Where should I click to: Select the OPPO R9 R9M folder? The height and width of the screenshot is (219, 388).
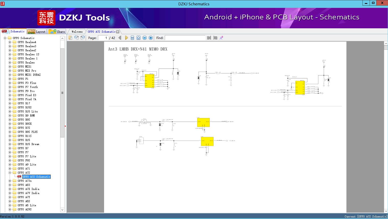pos(26,115)
